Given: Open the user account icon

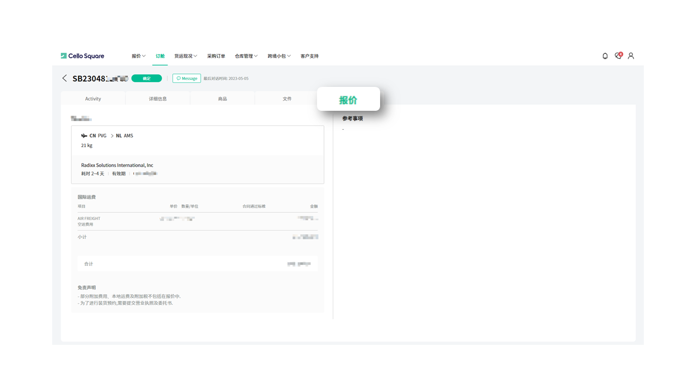Looking at the screenshot, I should [x=631, y=56].
